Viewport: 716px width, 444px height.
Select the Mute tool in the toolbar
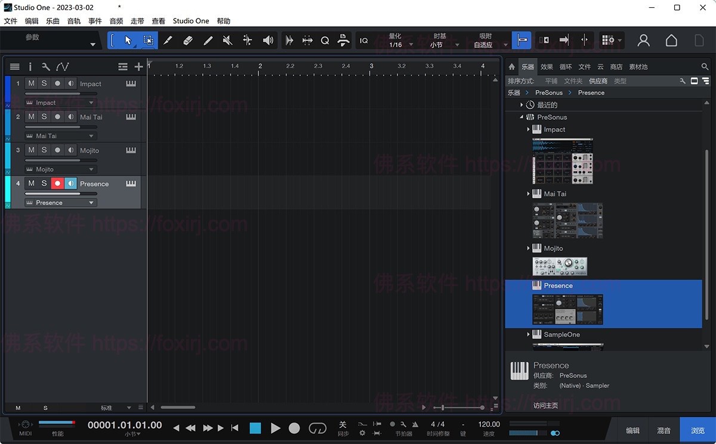pyautogui.click(x=227, y=40)
